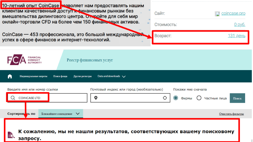Screen dimensions: 253x142
Task: Open the Ближайшее совпадение sort dropdown
Action: pos(61,113)
